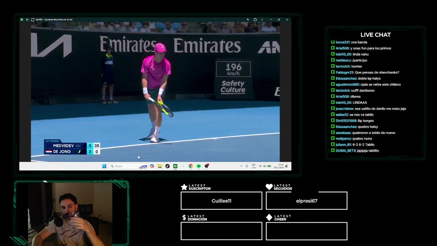This screenshot has height=246, width=437.
Task: Click the Kick badge beside lucca321
Action: point(333,42)
